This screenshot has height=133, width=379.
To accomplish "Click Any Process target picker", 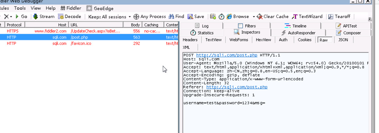I will [150, 17].
